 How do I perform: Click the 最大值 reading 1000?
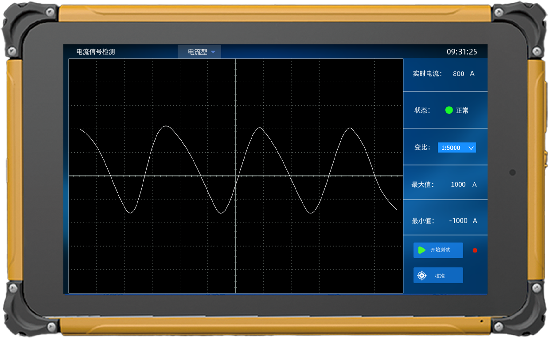[x=458, y=185]
